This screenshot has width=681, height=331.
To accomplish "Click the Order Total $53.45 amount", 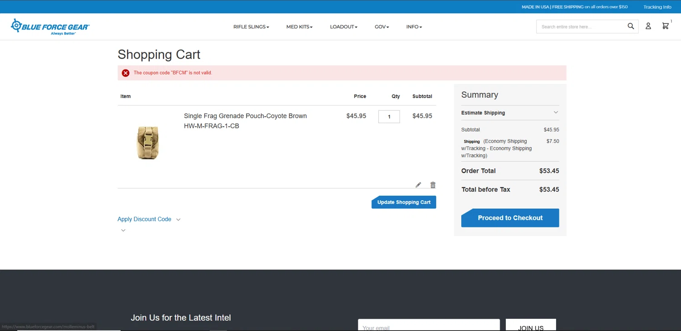I will pyautogui.click(x=549, y=171).
